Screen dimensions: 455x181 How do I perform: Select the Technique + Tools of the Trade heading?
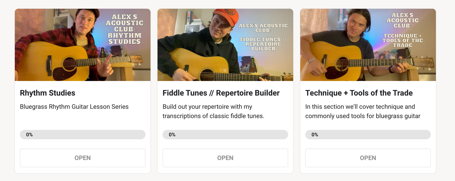[359, 93]
